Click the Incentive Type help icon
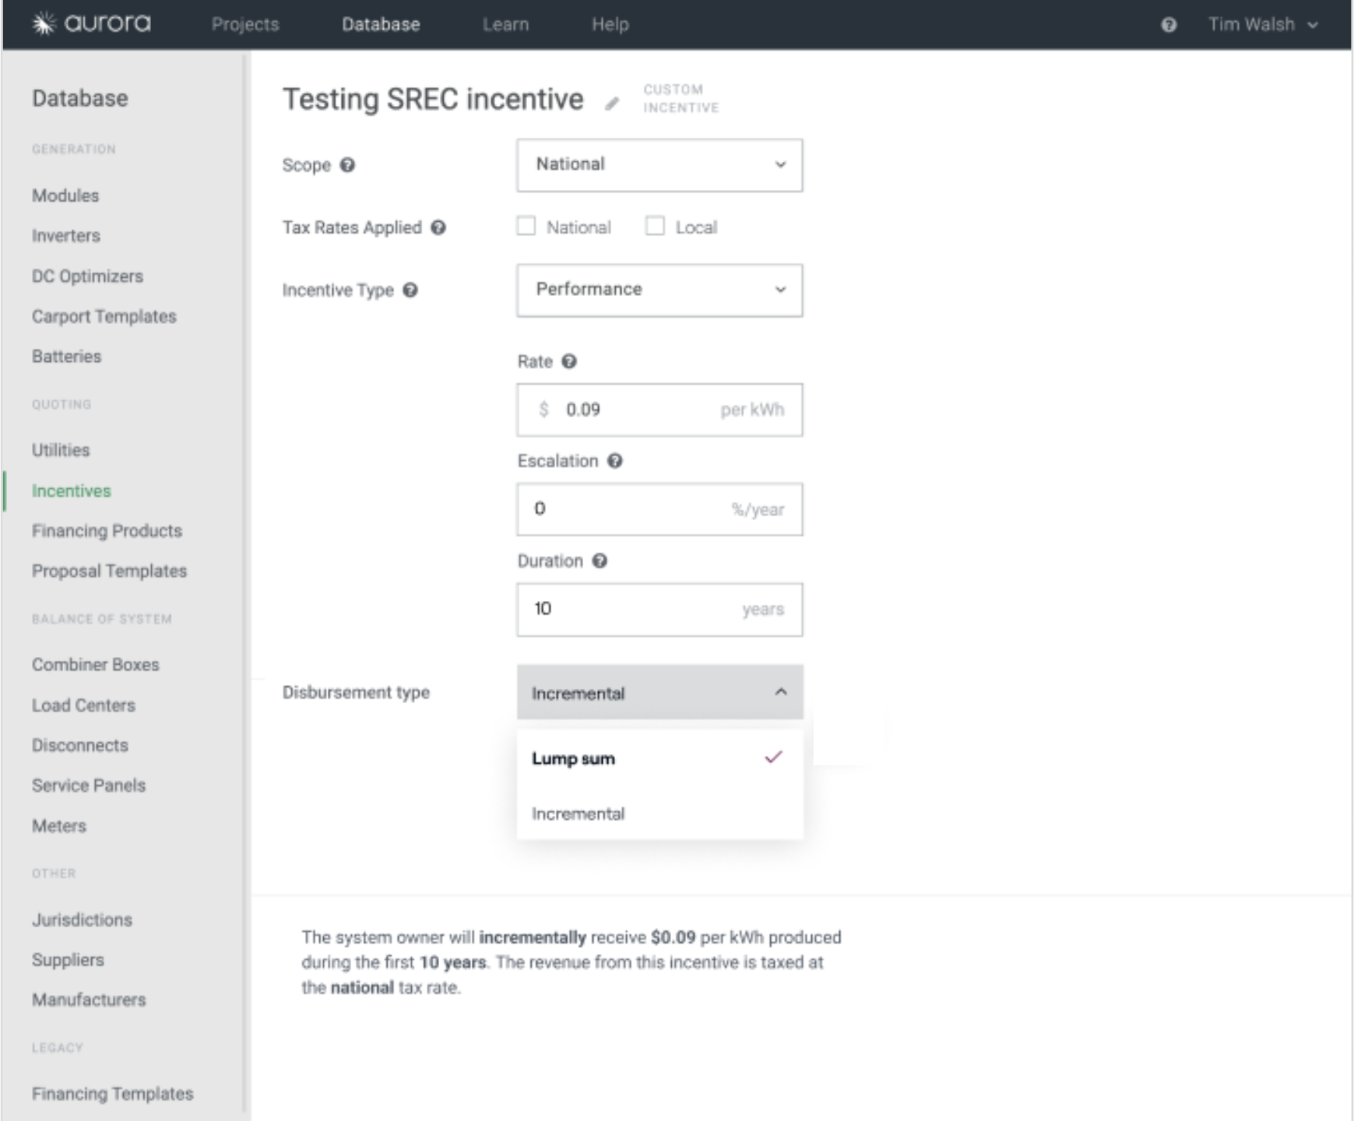The width and height of the screenshot is (1354, 1121). point(410,290)
